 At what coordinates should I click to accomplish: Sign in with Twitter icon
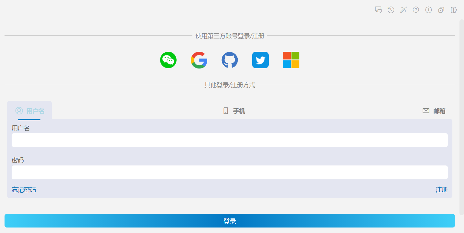point(260,60)
